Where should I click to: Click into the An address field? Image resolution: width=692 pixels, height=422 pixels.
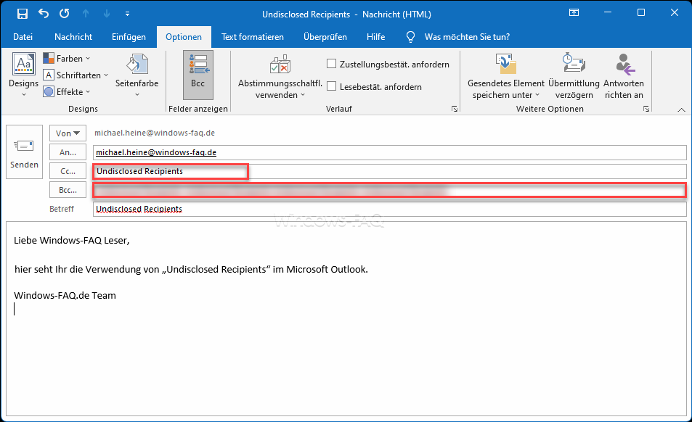click(x=390, y=152)
